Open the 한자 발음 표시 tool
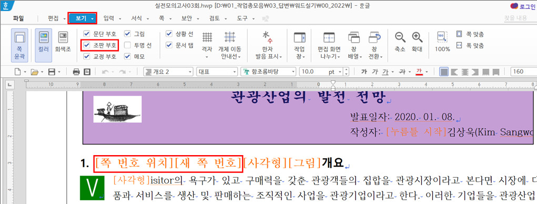This screenshot has width=537, height=204. pyautogui.click(x=268, y=45)
